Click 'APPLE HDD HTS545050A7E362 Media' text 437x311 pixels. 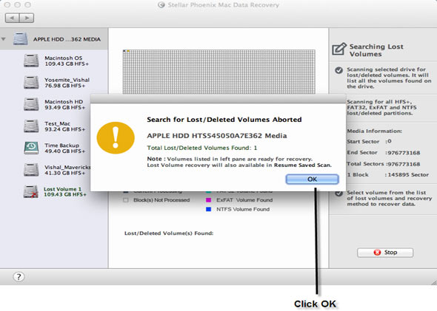point(217,136)
